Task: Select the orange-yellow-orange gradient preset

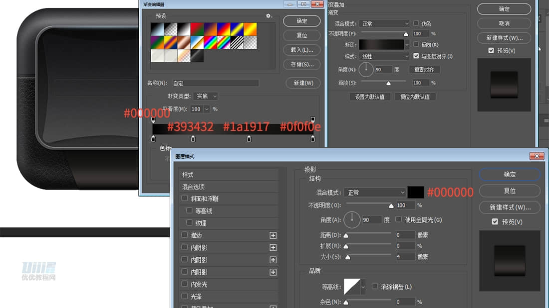Action: coord(251,29)
